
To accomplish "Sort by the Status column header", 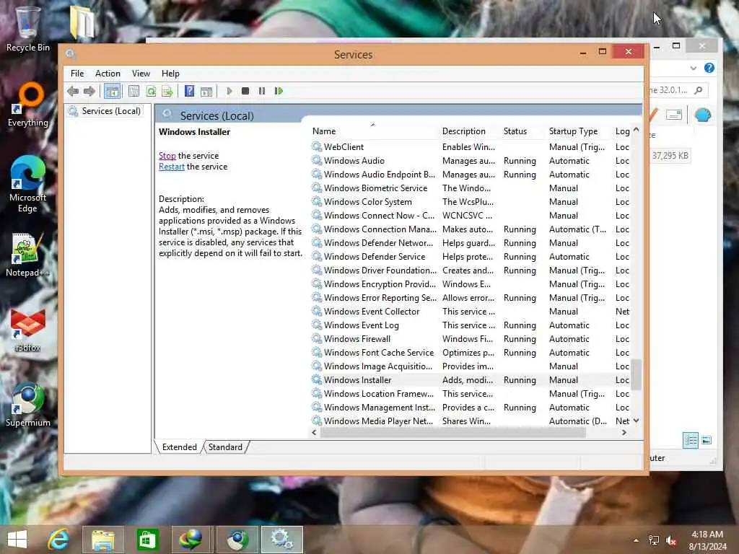I will (x=523, y=131).
